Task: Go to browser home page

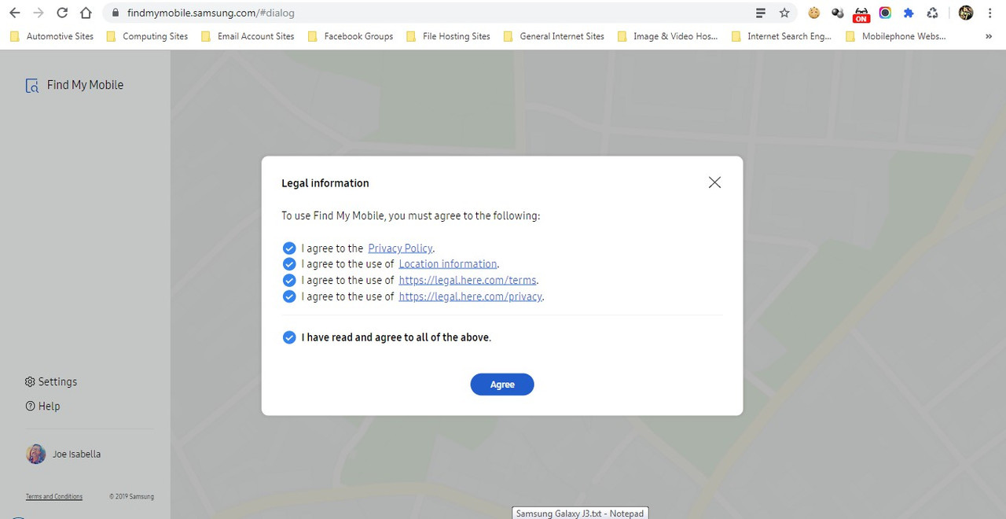Action: (x=86, y=13)
